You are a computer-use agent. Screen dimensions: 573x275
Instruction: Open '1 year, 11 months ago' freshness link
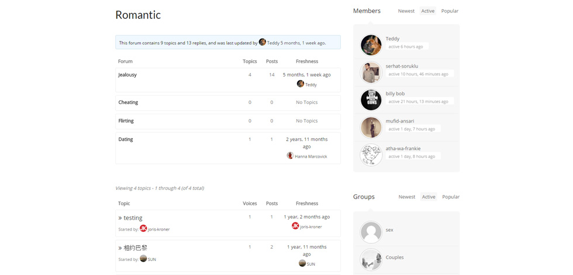pyautogui.click(x=306, y=250)
